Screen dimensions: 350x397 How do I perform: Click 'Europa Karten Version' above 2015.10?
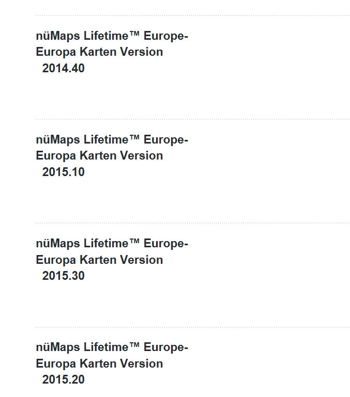[99, 156]
